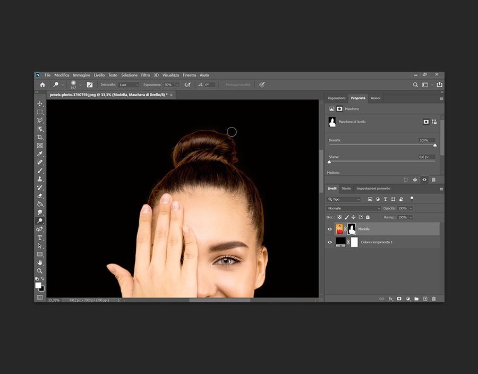Click the Densità slider handle

(435, 145)
